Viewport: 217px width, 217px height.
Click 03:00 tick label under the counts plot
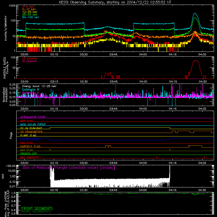[x=24, y=55]
